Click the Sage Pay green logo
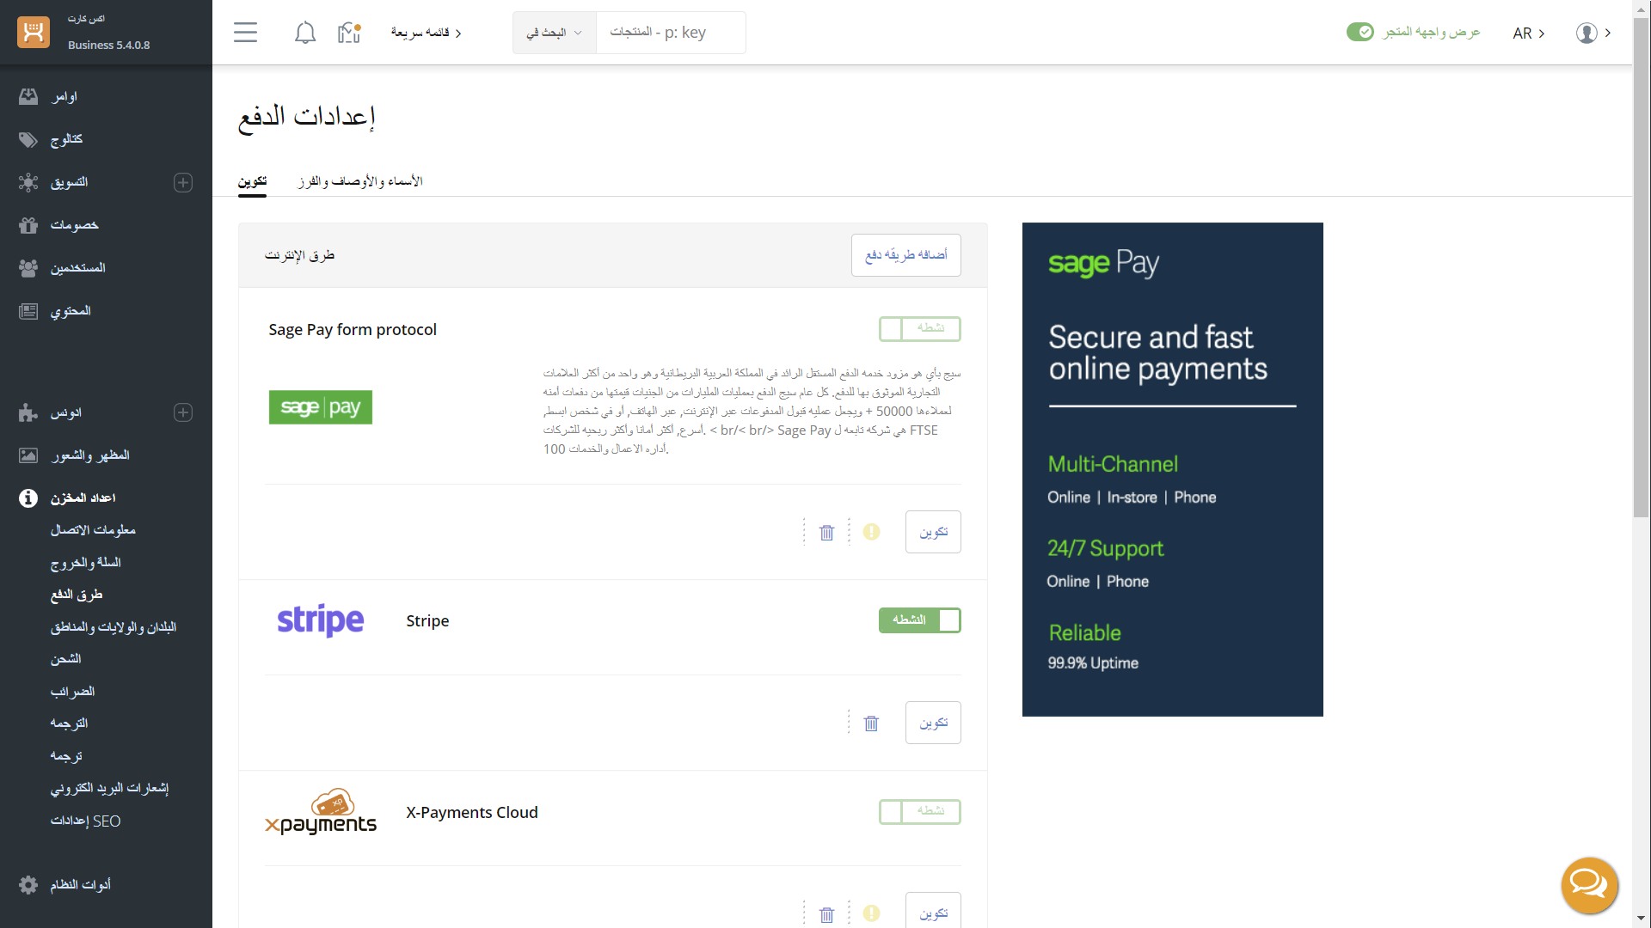 pyautogui.click(x=320, y=407)
